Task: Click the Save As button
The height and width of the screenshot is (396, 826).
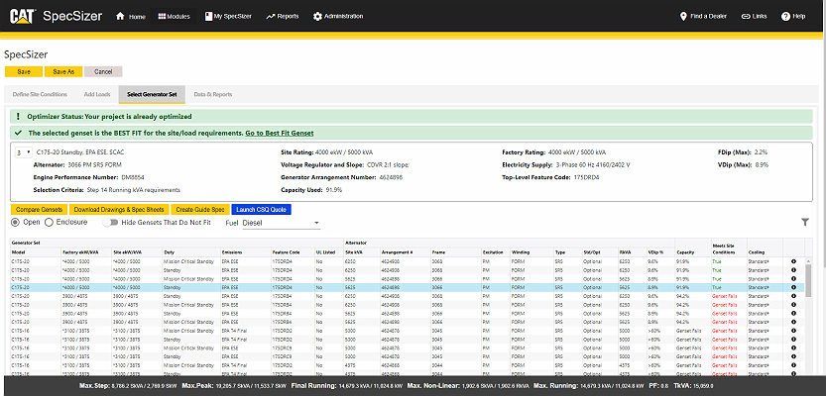Action: tap(63, 71)
